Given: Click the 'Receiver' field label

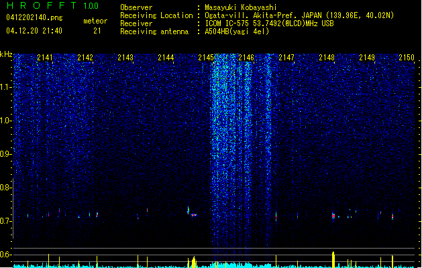Looking at the screenshot, I should click(x=136, y=23).
